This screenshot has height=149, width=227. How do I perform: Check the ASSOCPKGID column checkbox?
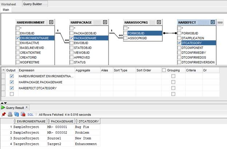pyautogui.click(x=126, y=38)
